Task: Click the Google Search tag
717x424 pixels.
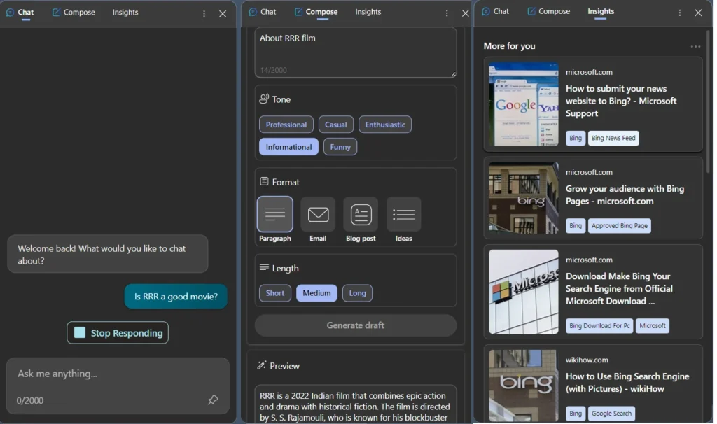Action: [611, 414]
